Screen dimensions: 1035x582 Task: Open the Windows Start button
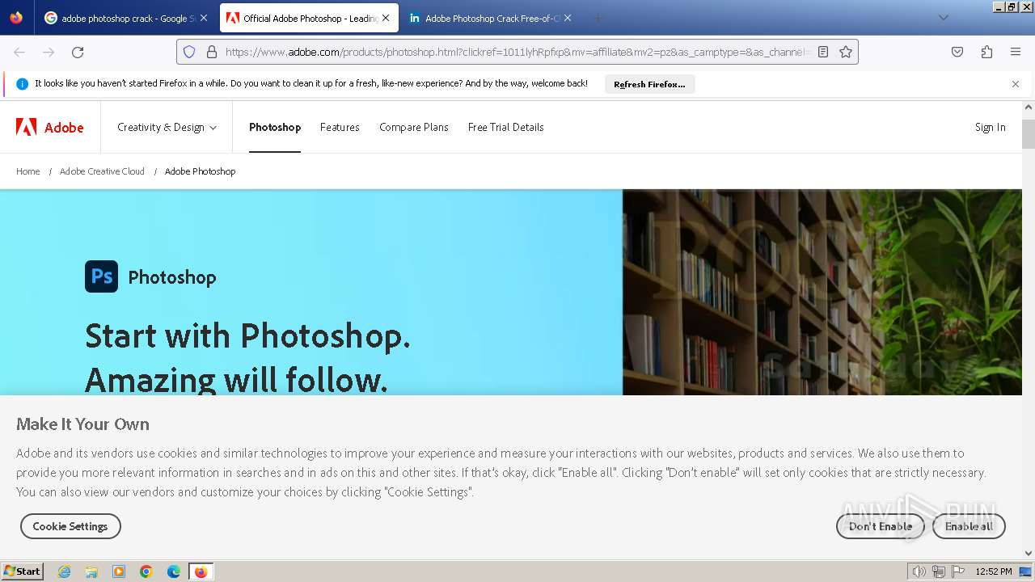coord(23,571)
